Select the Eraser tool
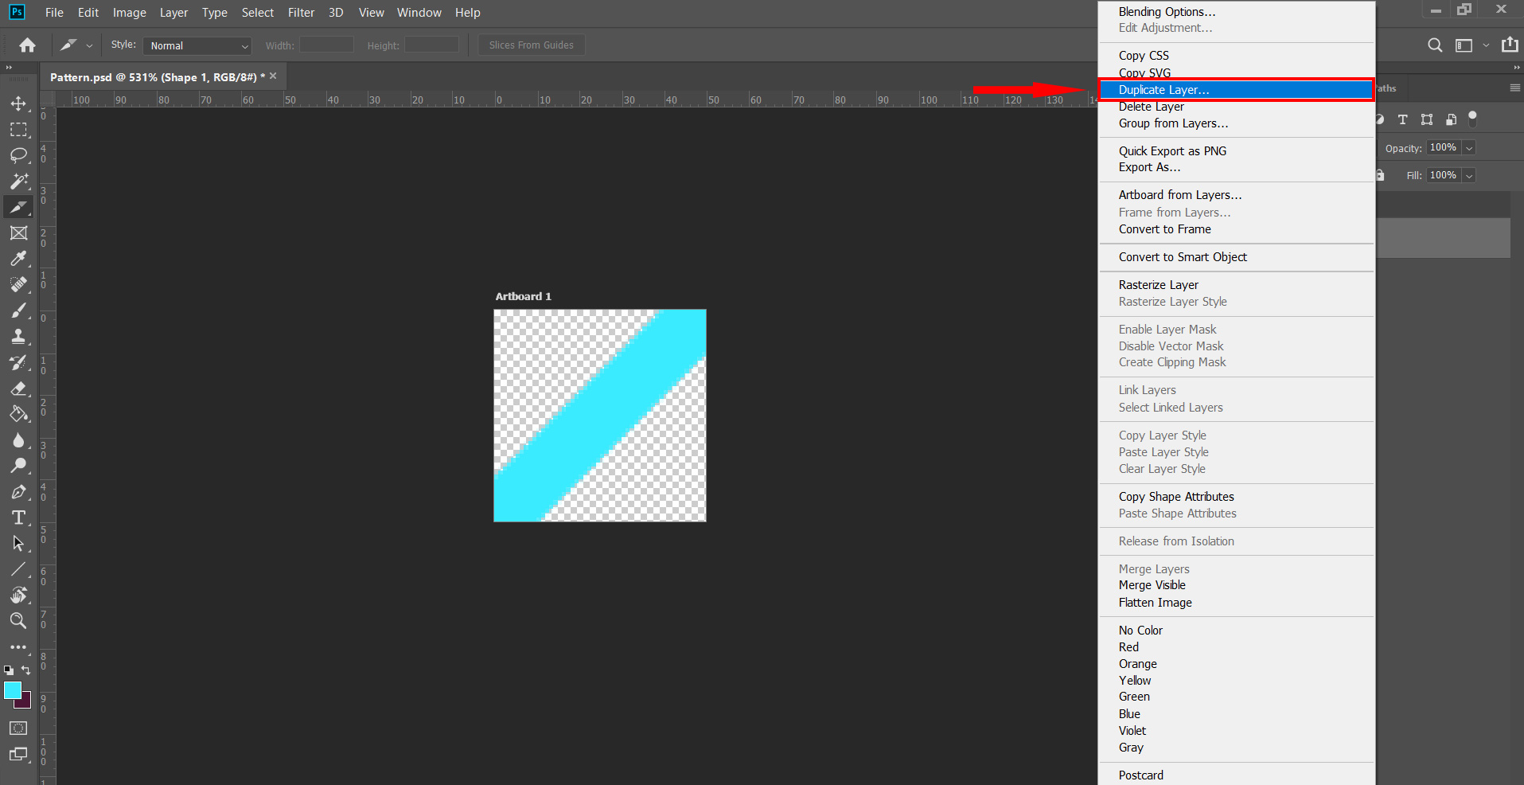 [x=18, y=389]
